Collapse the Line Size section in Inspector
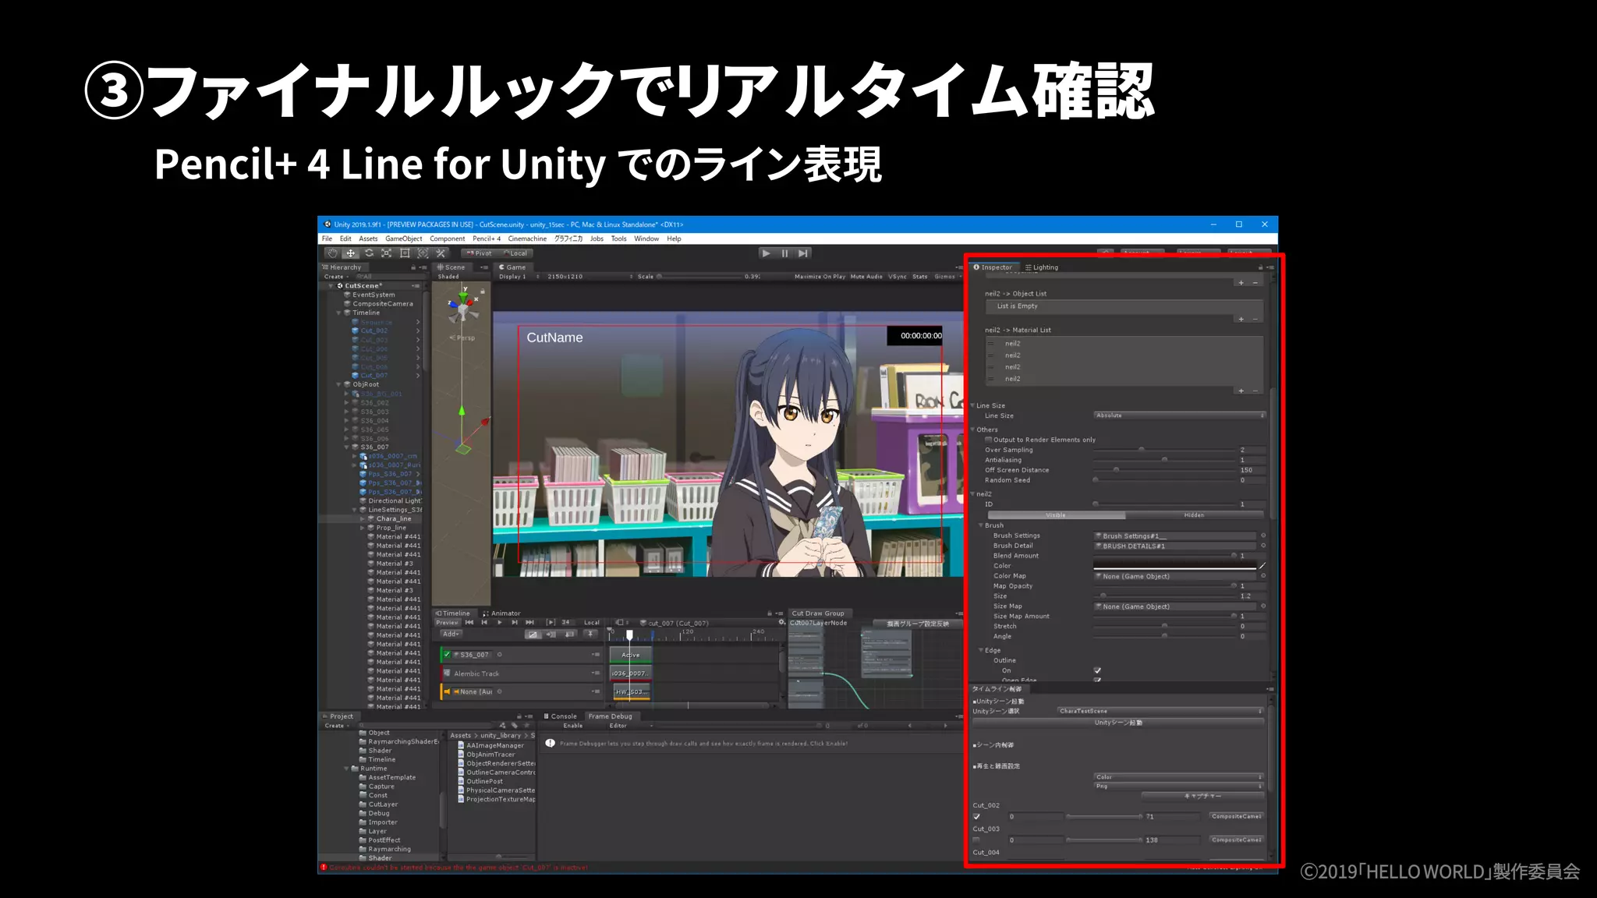This screenshot has height=898, width=1597. click(972, 405)
